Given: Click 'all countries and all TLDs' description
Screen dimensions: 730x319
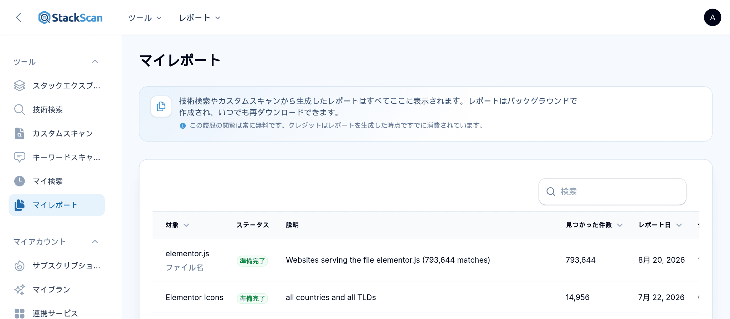Looking at the screenshot, I should pos(331,297).
